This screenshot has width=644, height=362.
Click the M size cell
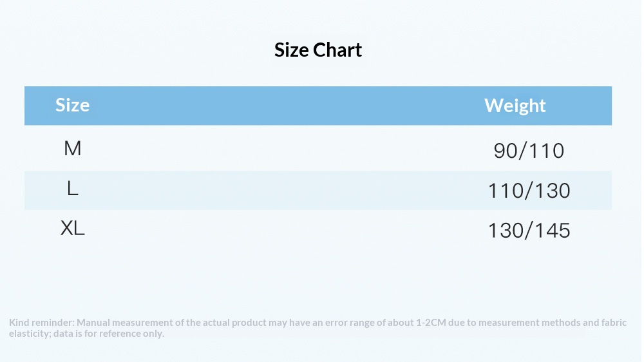(72, 148)
